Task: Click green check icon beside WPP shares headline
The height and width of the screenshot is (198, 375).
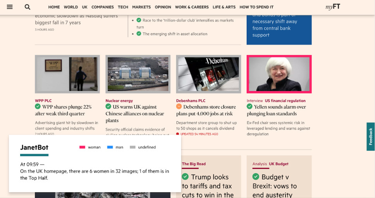Action: pyautogui.click(x=38, y=106)
